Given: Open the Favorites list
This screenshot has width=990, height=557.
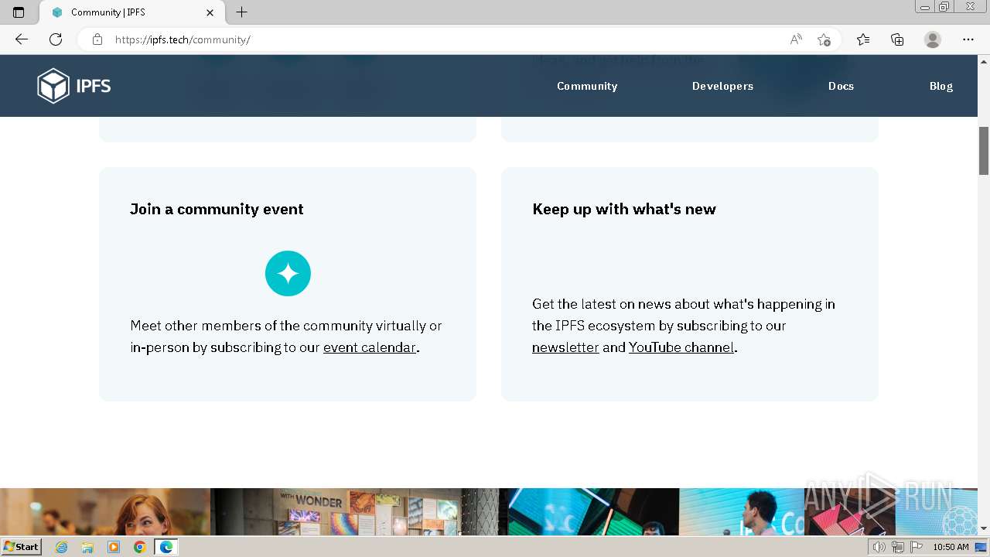Looking at the screenshot, I should 863,39.
